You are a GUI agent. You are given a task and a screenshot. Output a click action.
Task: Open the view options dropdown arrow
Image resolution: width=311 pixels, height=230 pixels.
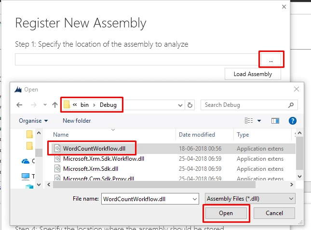[x=259, y=121]
